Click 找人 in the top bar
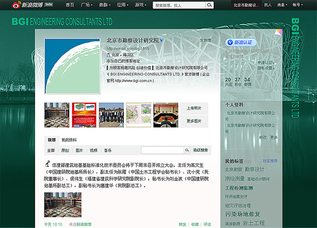 click(268, 5)
